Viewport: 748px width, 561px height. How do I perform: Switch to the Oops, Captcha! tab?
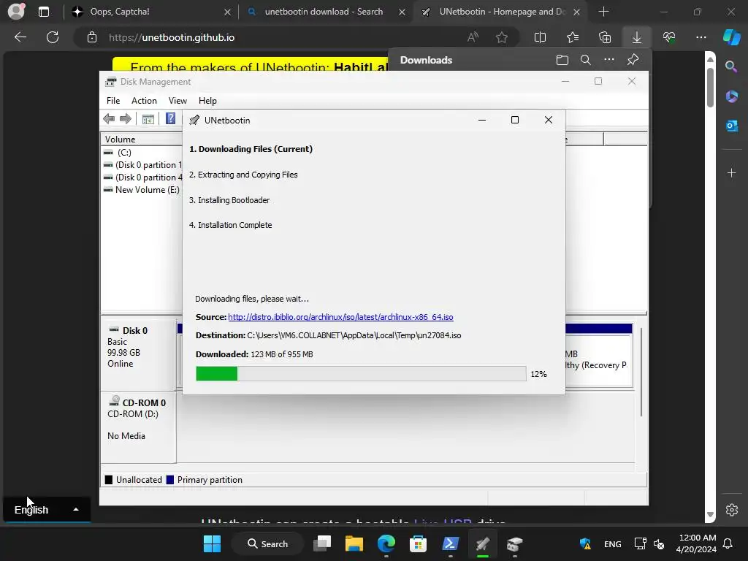pyautogui.click(x=151, y=12)
